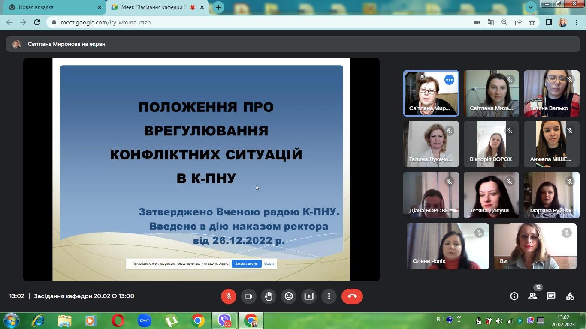Open the activities panel icon
The height and width of the screenshot is (329, 586).
click(570, 296)
